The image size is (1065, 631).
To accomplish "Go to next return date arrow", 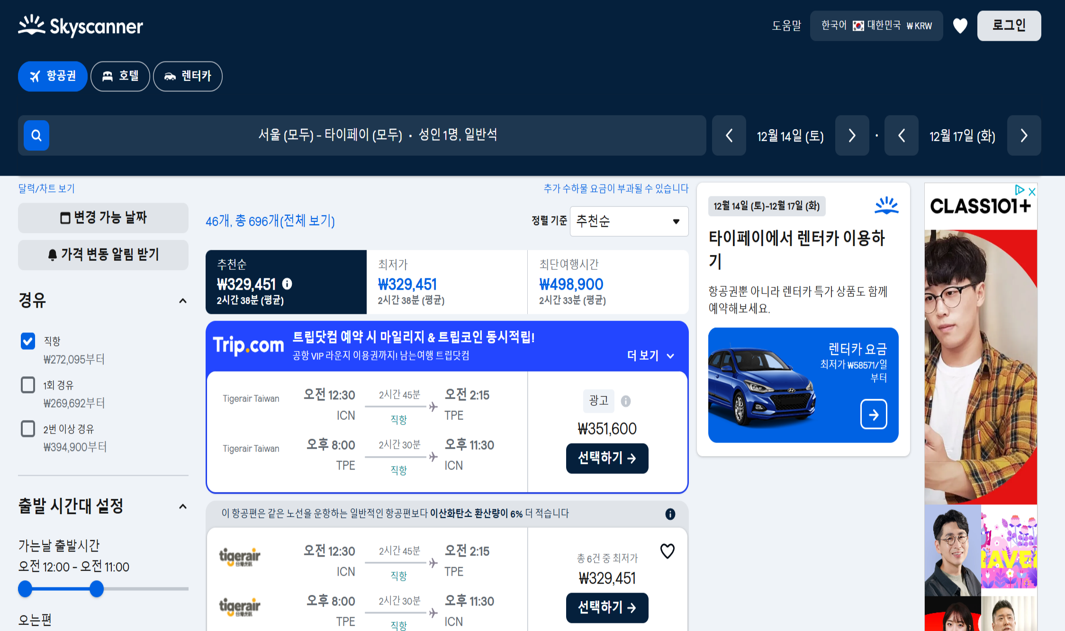I will 1024,135.
